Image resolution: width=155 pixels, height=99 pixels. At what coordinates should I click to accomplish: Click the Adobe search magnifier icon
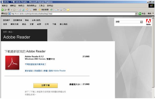pos(141,22)
